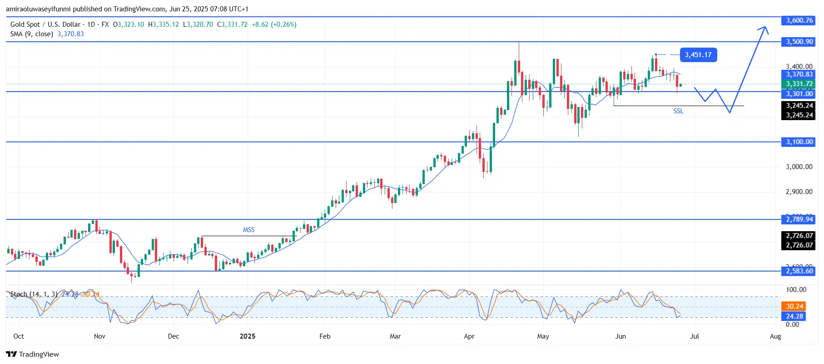Click the 2025 label on time axis
Viewport: 824px width, 364px height.
coord(248,336)
